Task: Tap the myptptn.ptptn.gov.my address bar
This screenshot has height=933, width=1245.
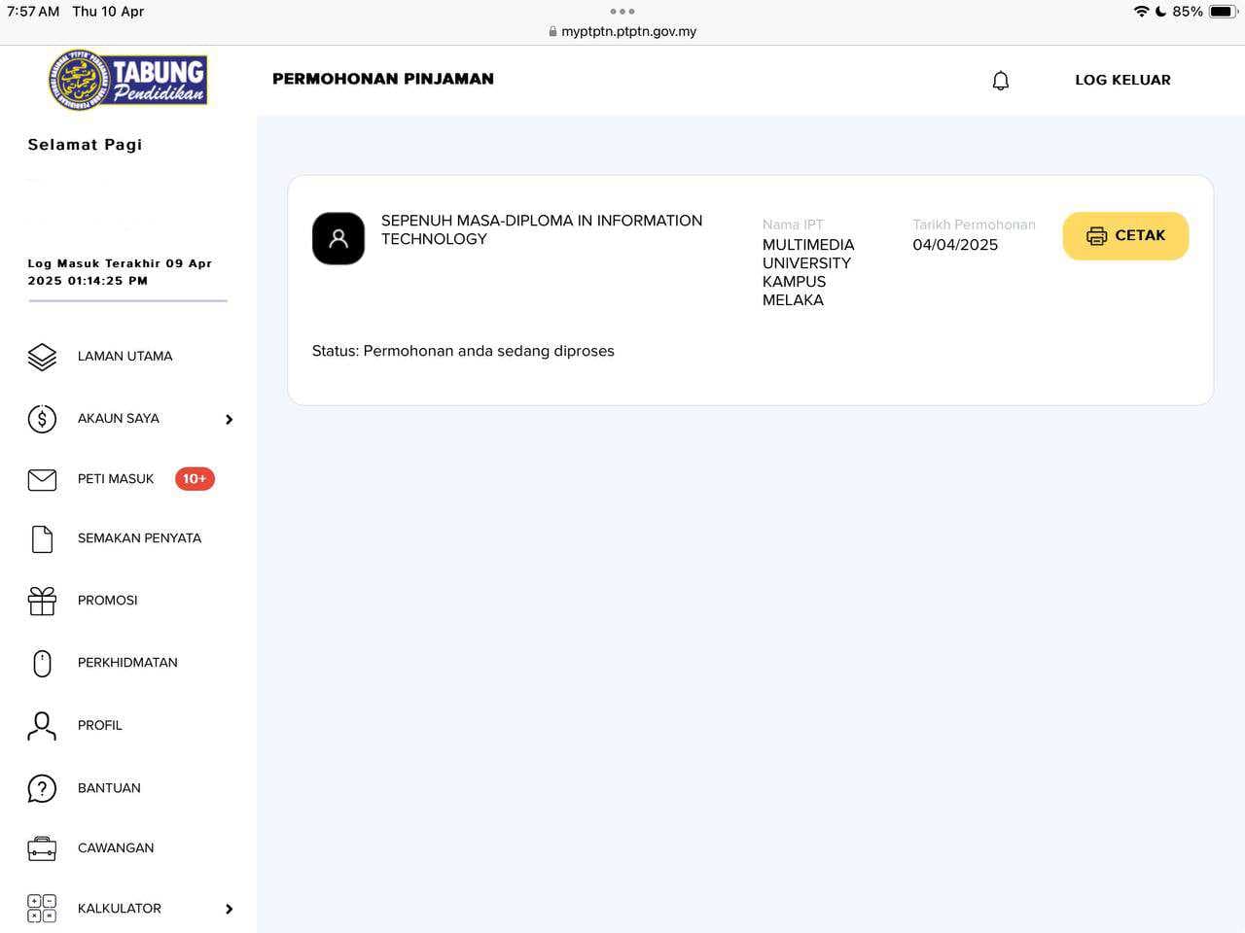Action: (622, 31)
